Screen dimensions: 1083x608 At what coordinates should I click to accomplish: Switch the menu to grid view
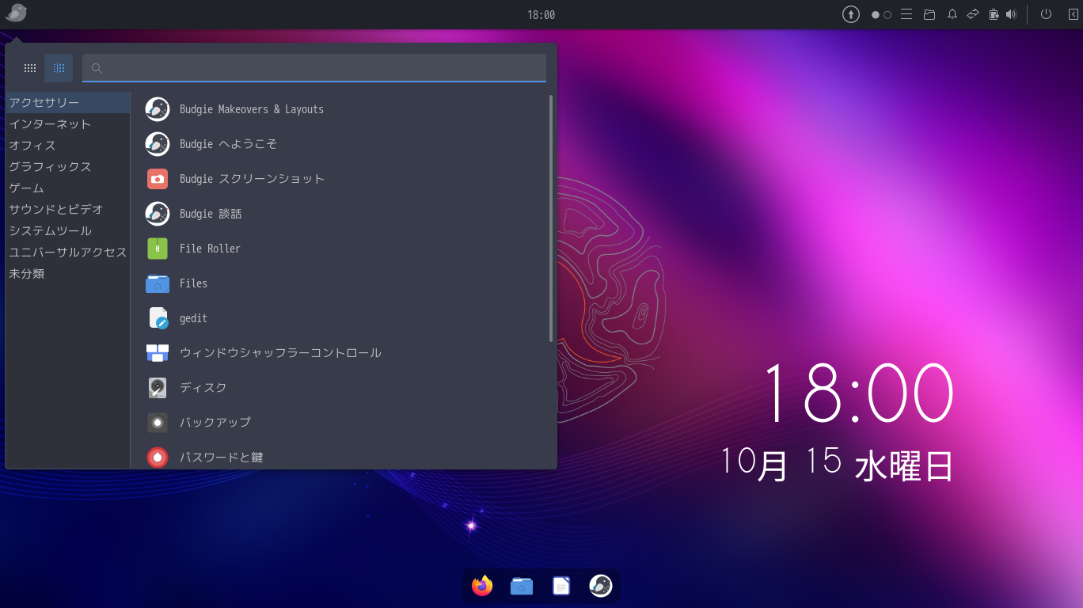(x=29, y=67)
